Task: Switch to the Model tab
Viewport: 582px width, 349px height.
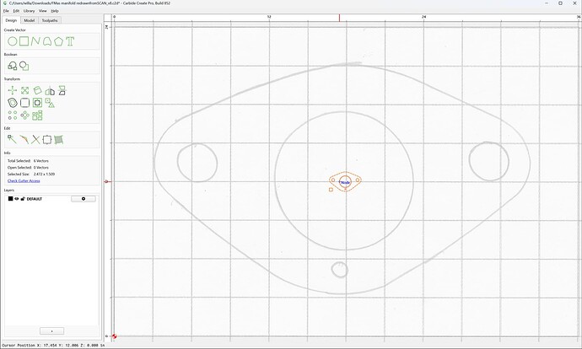Action: tap(30, 20)
